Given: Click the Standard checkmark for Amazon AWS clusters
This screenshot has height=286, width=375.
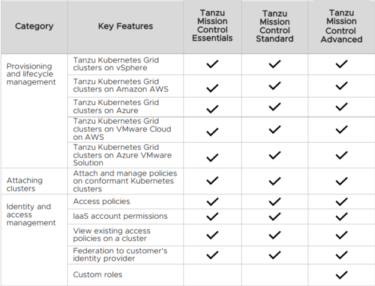Looking at the screenshot, I should click(274, 87).
